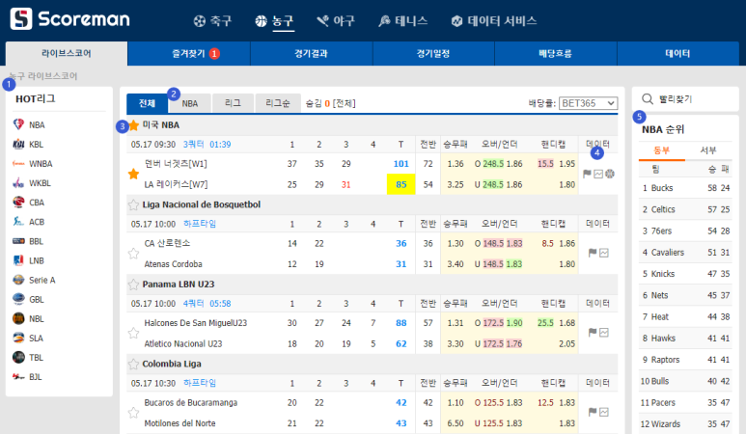
Task: Select LNB league icon
Action: [x=18, y=260]
